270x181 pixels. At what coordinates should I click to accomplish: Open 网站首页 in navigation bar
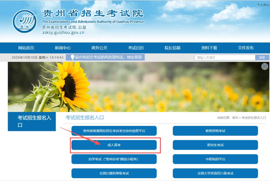26,48
